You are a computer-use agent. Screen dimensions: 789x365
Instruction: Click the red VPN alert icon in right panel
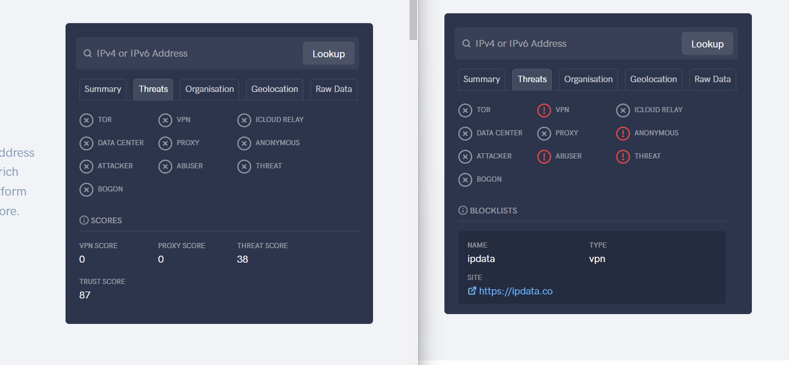click(544, 110)
